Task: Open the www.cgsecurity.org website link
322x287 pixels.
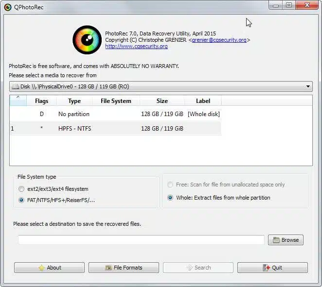Action: click(136, 47)
